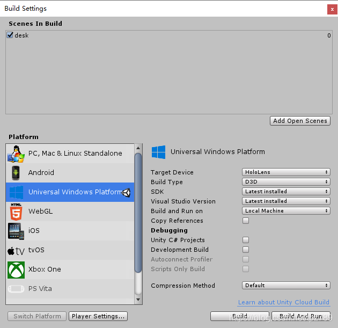The width and height of the screenshot is (338, 328).
Task: Select the Xbox One platform row
Action: tap(70, 269)
